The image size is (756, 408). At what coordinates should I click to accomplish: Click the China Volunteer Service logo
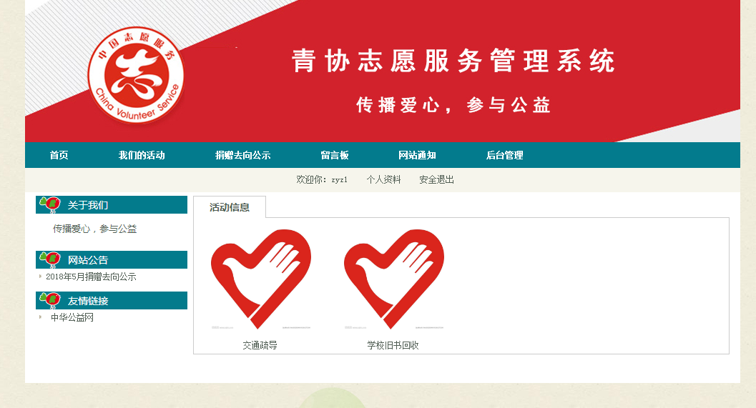pyautogui.click(x=136, y=74)
